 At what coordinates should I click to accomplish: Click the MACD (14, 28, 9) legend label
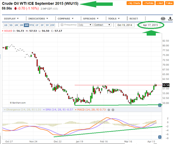90,110
